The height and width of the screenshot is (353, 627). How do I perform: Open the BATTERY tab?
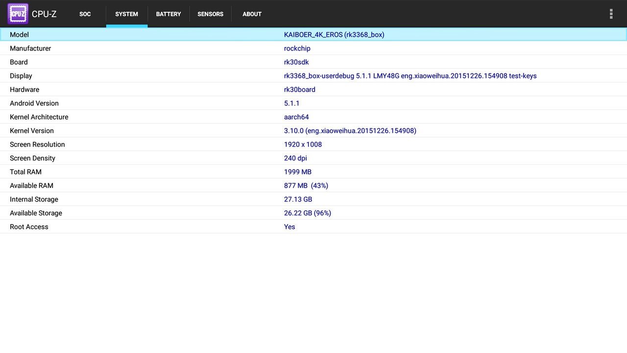point(169,14)
